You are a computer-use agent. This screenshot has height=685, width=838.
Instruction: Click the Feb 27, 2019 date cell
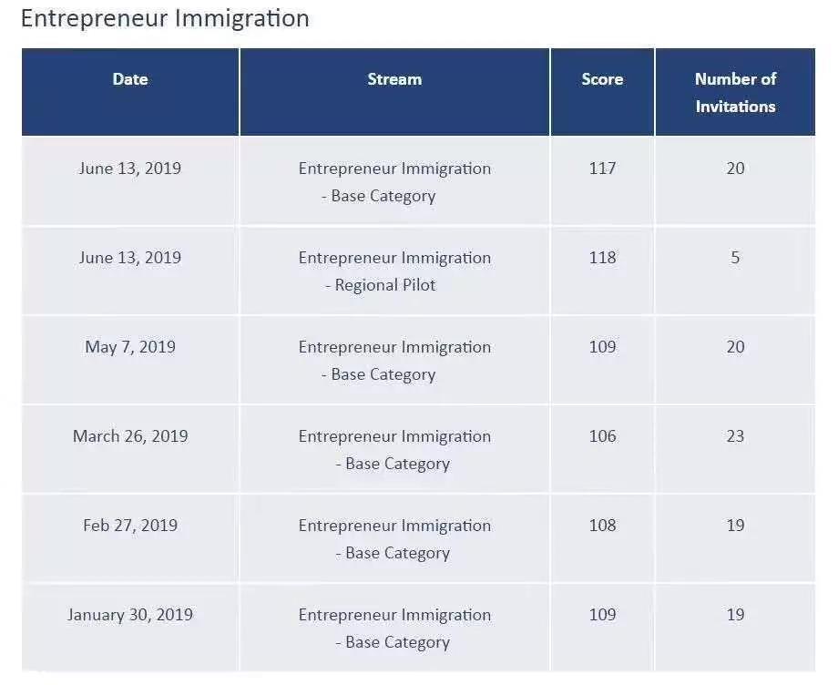pos(130,538)
